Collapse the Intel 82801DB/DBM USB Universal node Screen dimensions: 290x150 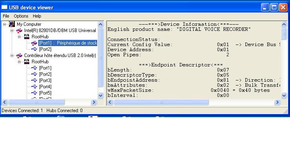pyautogui.click(x=12, y=30)
